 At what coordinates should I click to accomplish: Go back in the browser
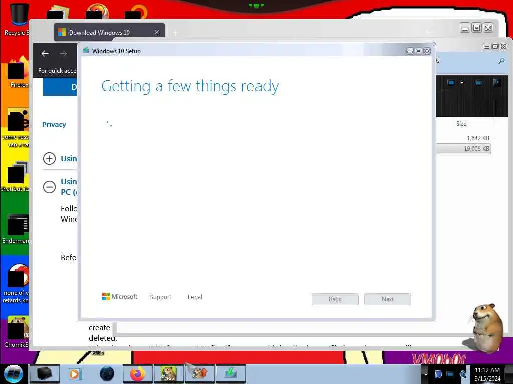point(45,54)
